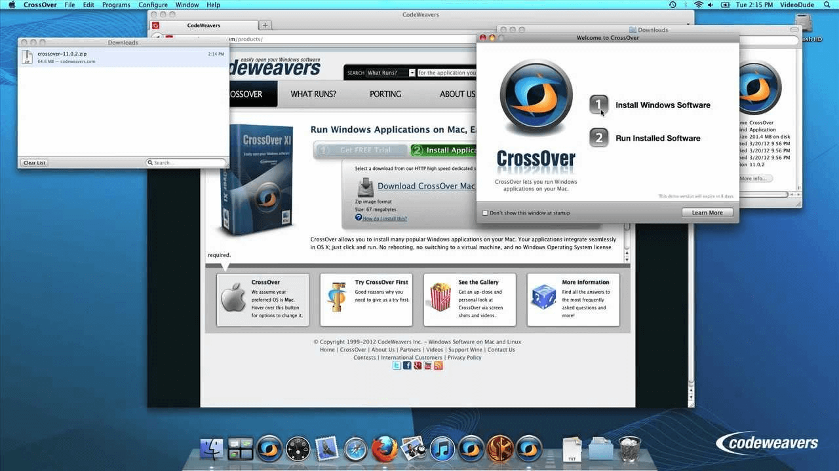Click the download drive icon beside Download CrossOver Mac
This screenshot has height=471, width=839.
coord(365,186)
